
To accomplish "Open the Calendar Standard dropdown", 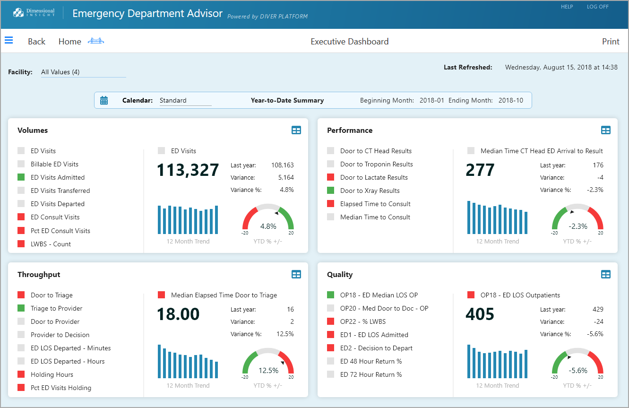I will click(185, 100).
